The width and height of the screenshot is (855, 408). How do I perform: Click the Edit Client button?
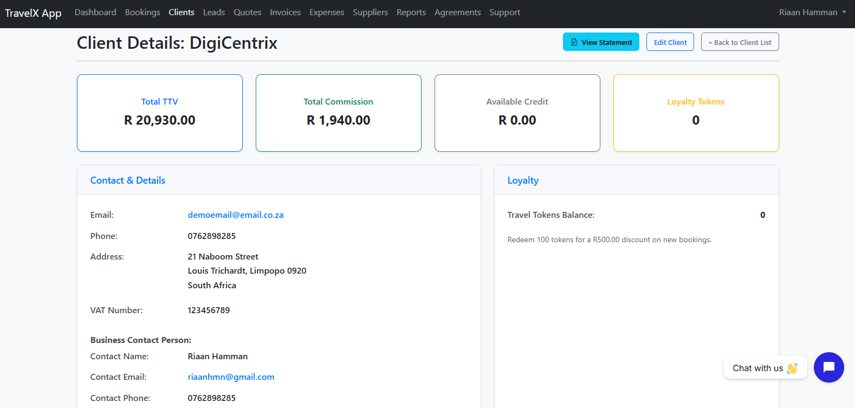coord(670,42)
